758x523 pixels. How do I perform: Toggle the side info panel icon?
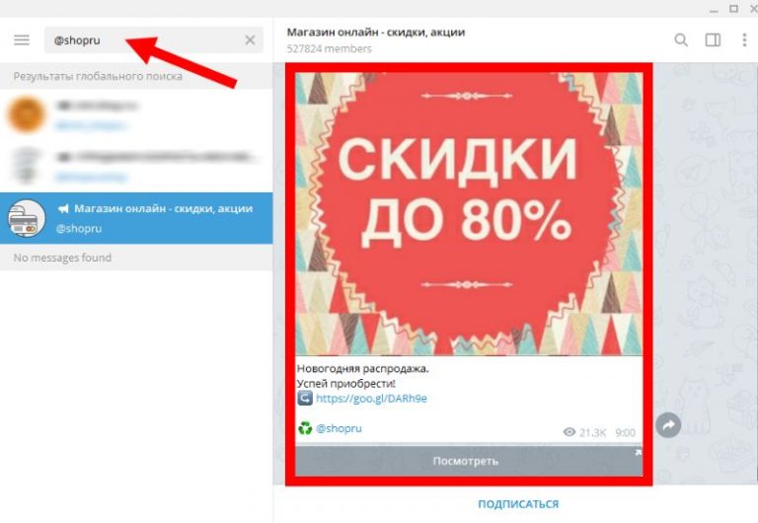(713, 40)
